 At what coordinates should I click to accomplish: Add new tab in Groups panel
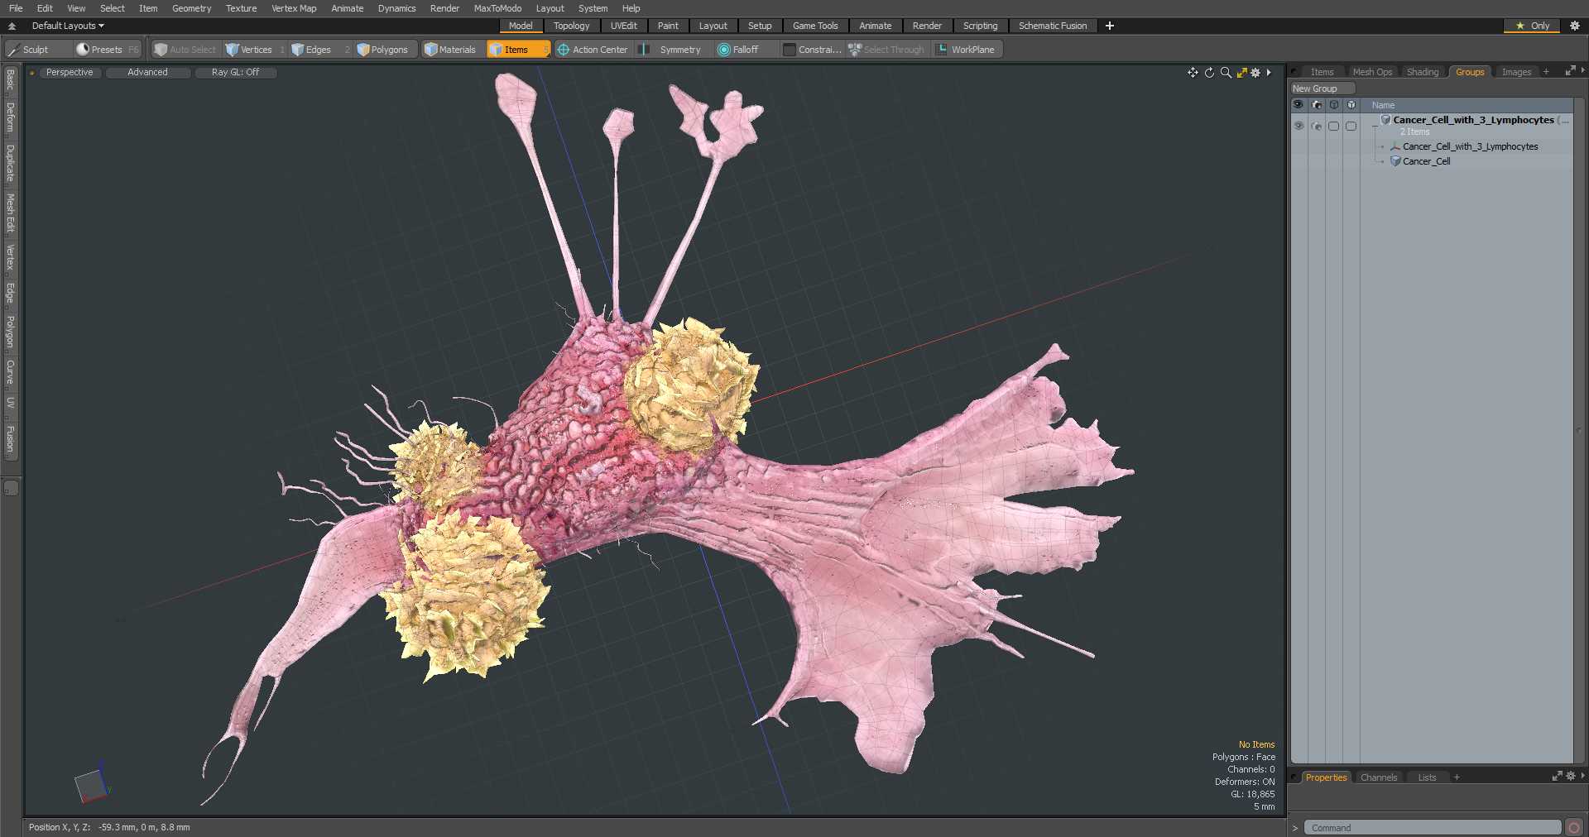(1546, 72)
